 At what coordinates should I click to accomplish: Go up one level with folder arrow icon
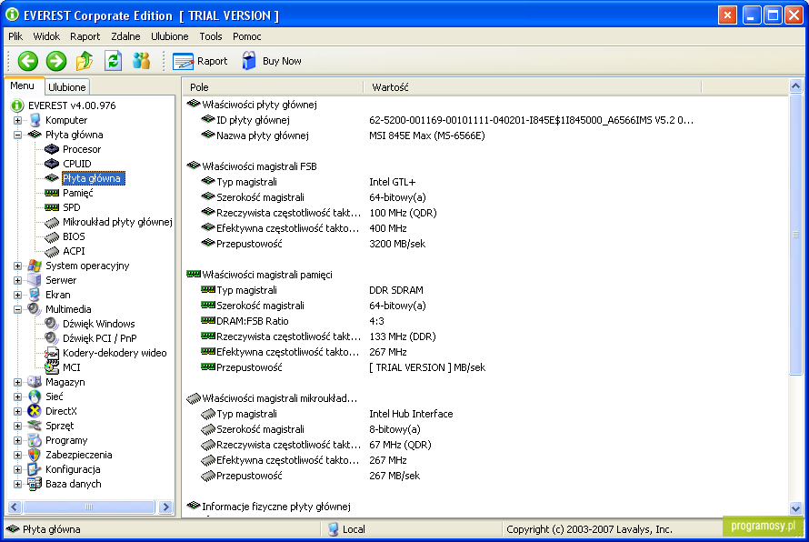(x=85, y=61)
